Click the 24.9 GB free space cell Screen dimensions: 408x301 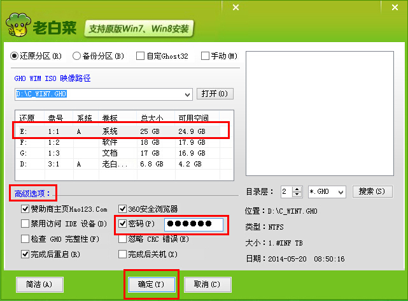pos(192,131)
